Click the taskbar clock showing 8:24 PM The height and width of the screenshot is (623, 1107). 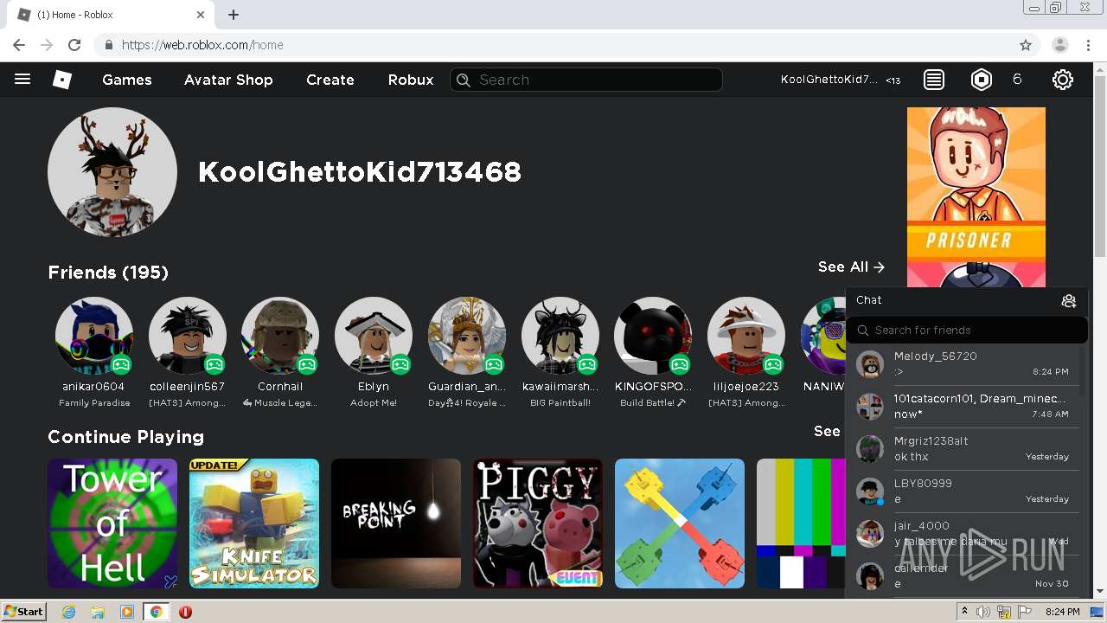click(x=1062, y=612)
